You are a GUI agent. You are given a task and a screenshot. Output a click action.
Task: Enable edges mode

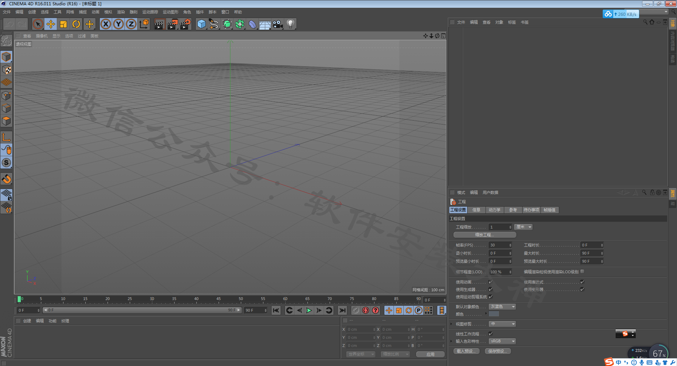click(6, 108)
